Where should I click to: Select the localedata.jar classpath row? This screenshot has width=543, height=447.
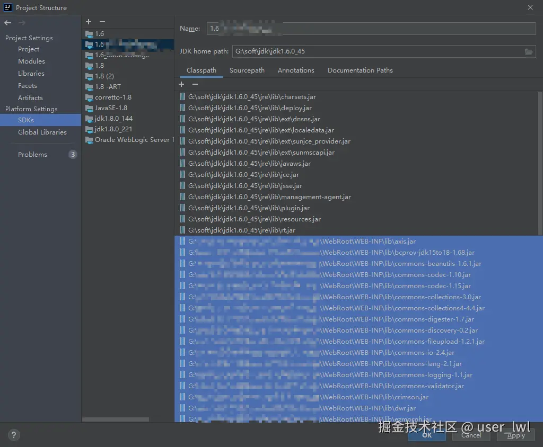357,130
